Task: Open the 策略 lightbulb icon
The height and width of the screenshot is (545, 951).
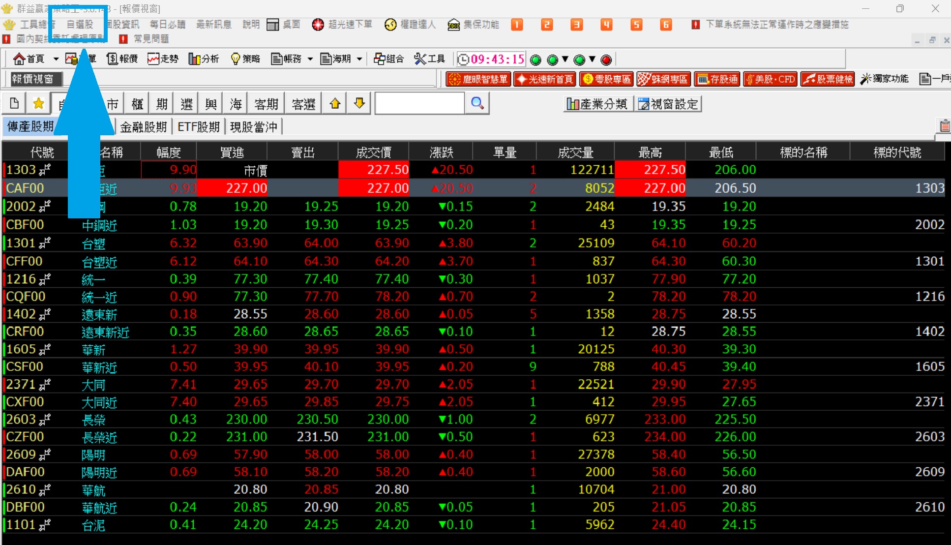Action: tap(245, 59)
